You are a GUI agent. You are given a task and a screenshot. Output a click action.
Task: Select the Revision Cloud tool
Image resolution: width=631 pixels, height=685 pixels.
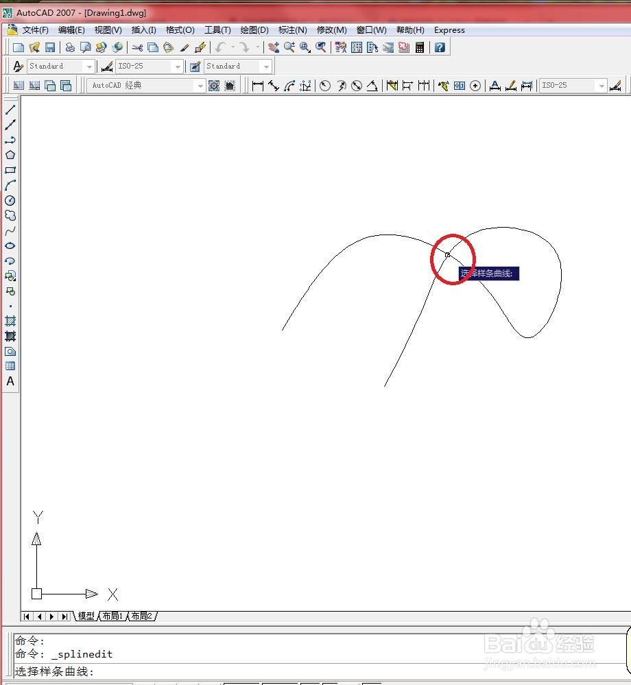pyautogui.click(x=10, y=215)
